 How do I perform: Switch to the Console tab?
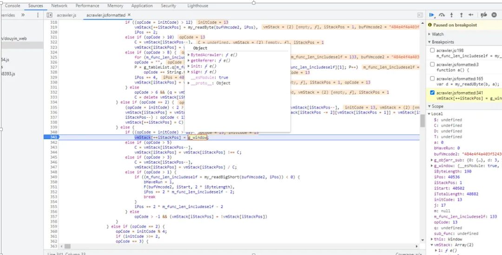[x=12, y=6]
